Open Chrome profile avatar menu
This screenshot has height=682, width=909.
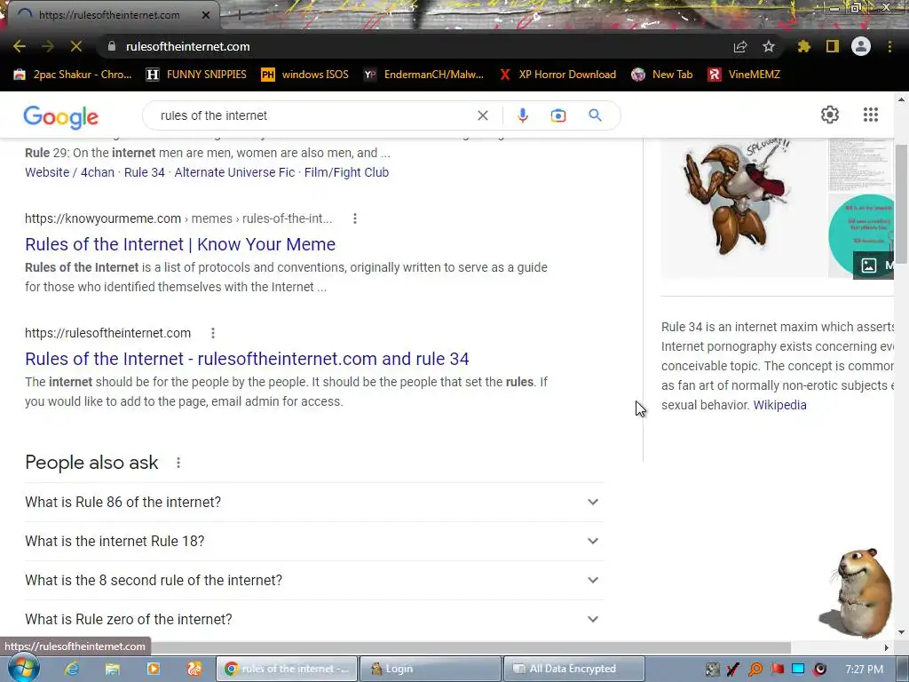861,46
